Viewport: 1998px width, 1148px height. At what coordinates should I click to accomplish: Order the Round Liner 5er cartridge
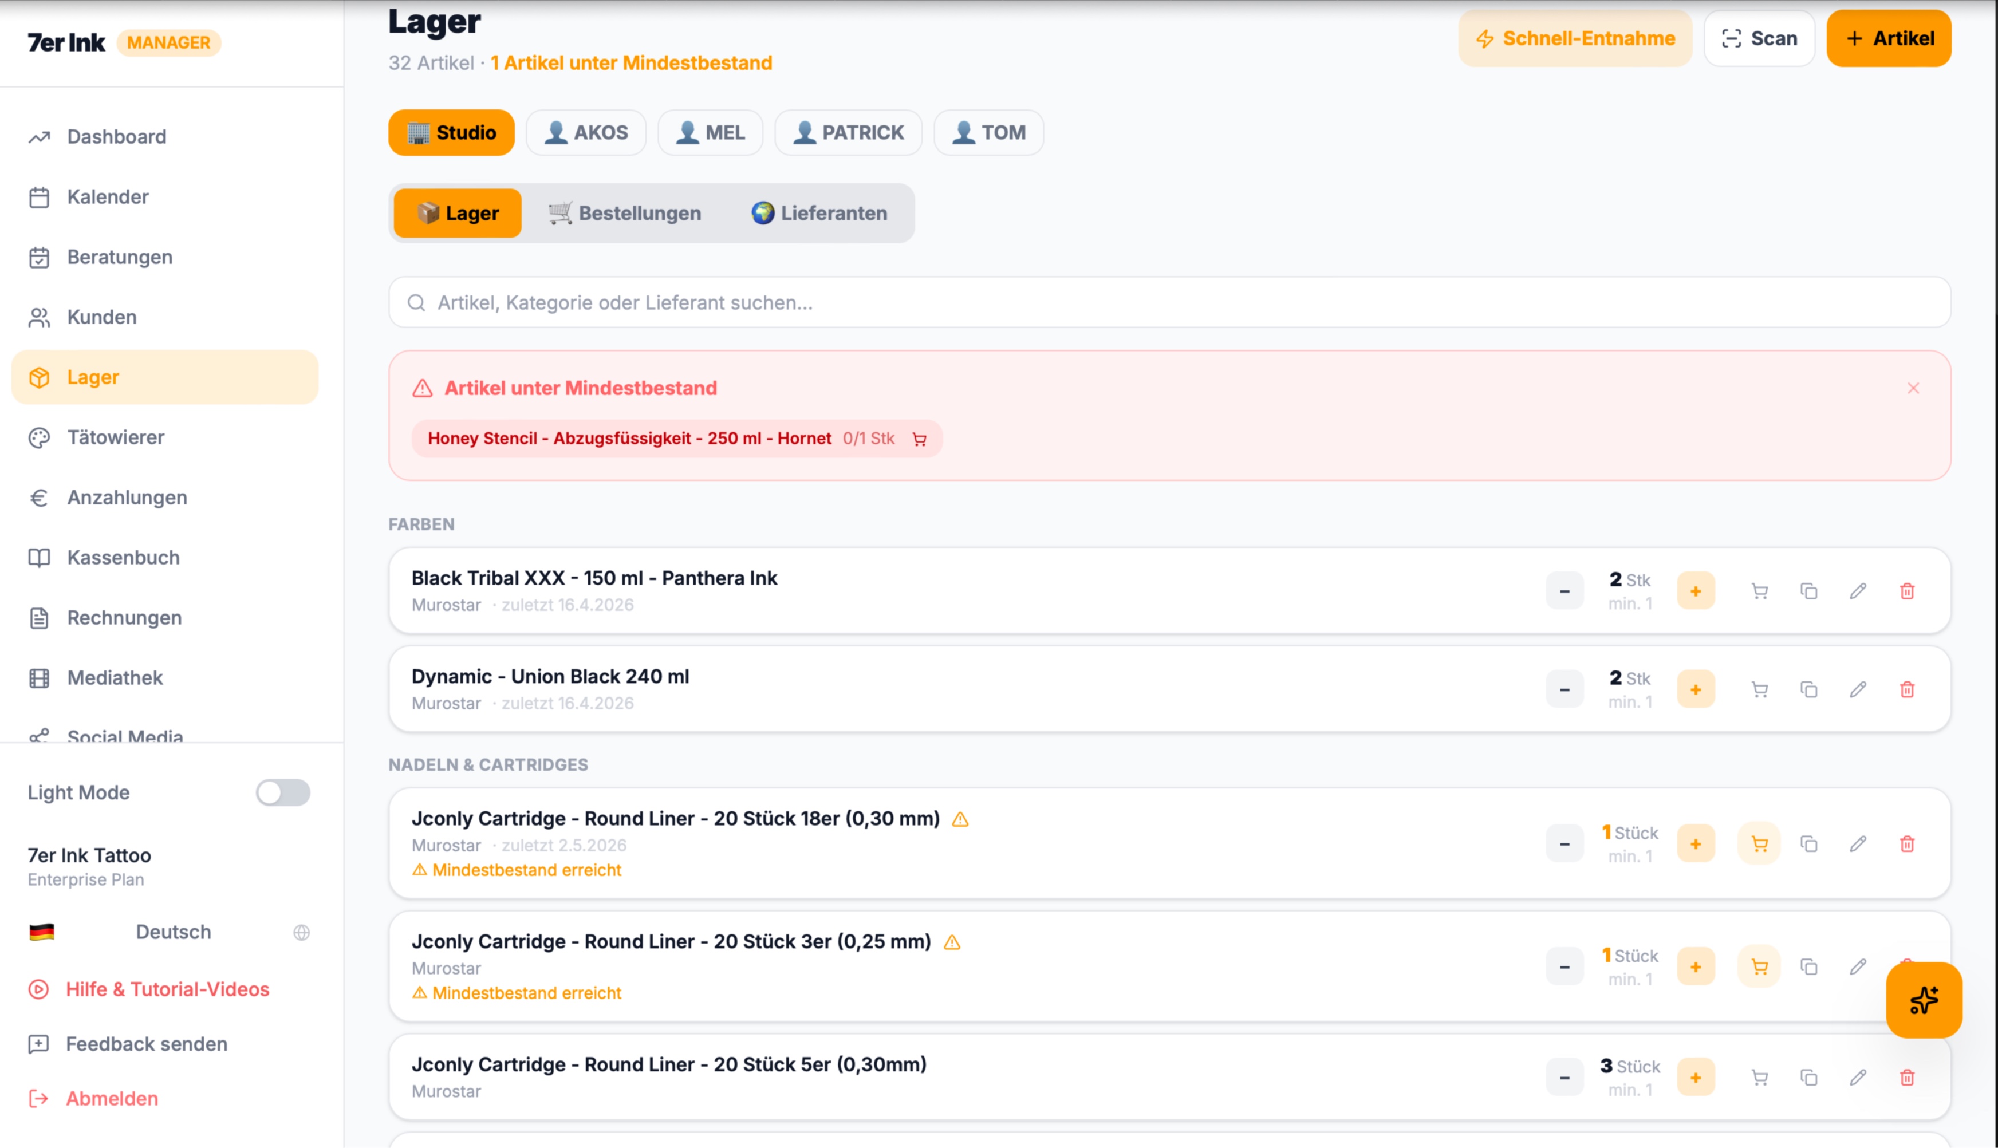pos(1759,1078)
